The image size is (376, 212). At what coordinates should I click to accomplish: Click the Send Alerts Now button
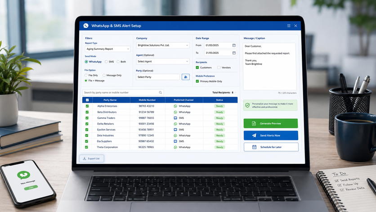(271, 135)
